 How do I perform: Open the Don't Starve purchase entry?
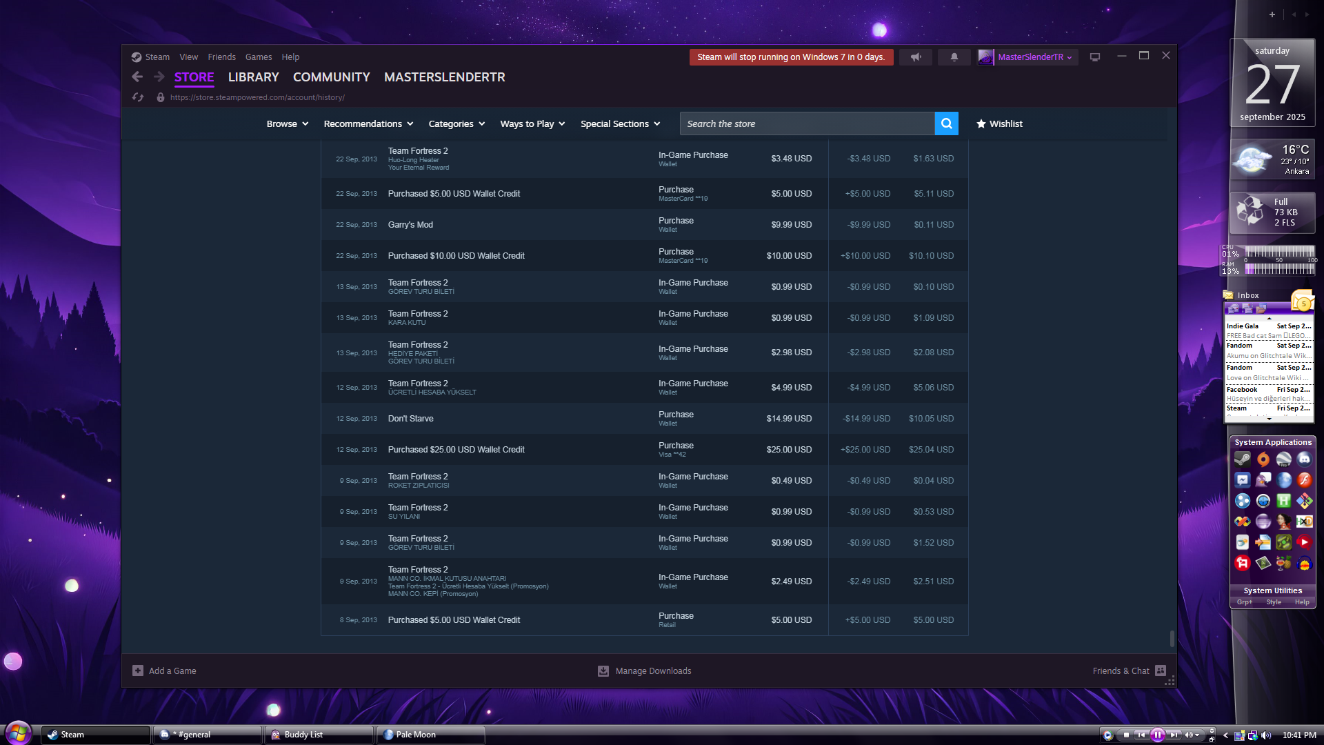click(645, 419)
